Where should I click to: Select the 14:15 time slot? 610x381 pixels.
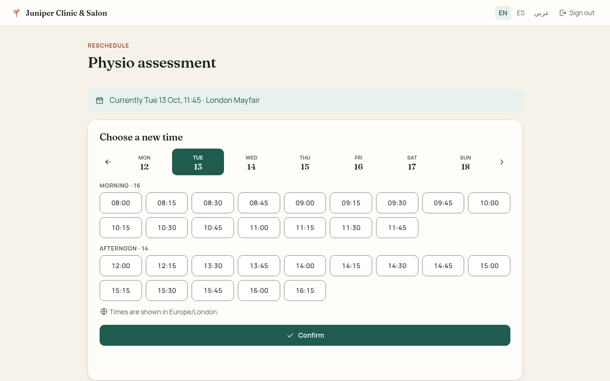pos(351,266)
